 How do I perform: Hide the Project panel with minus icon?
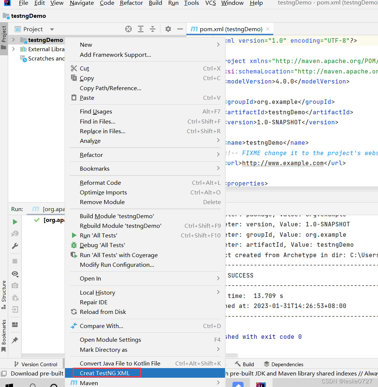(180, 29)
